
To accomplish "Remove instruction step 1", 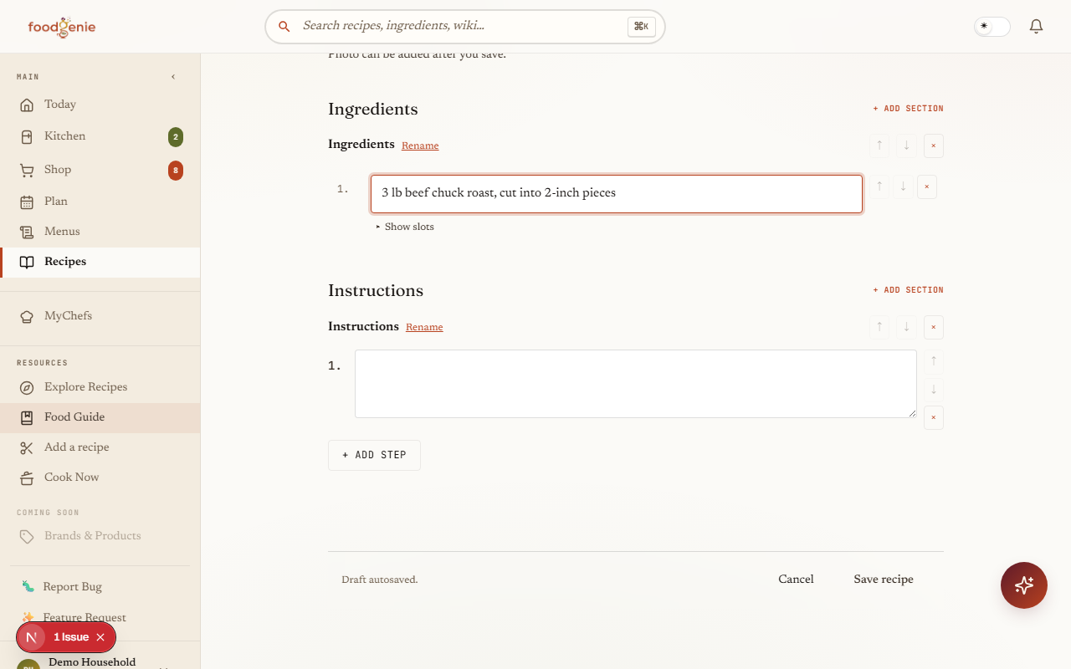I will (934, 418).
